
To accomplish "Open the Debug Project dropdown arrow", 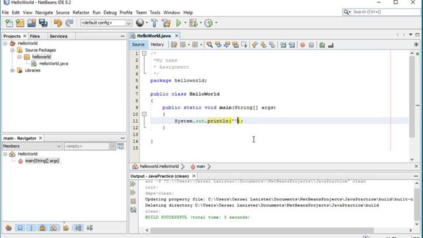I will [201, 23].
